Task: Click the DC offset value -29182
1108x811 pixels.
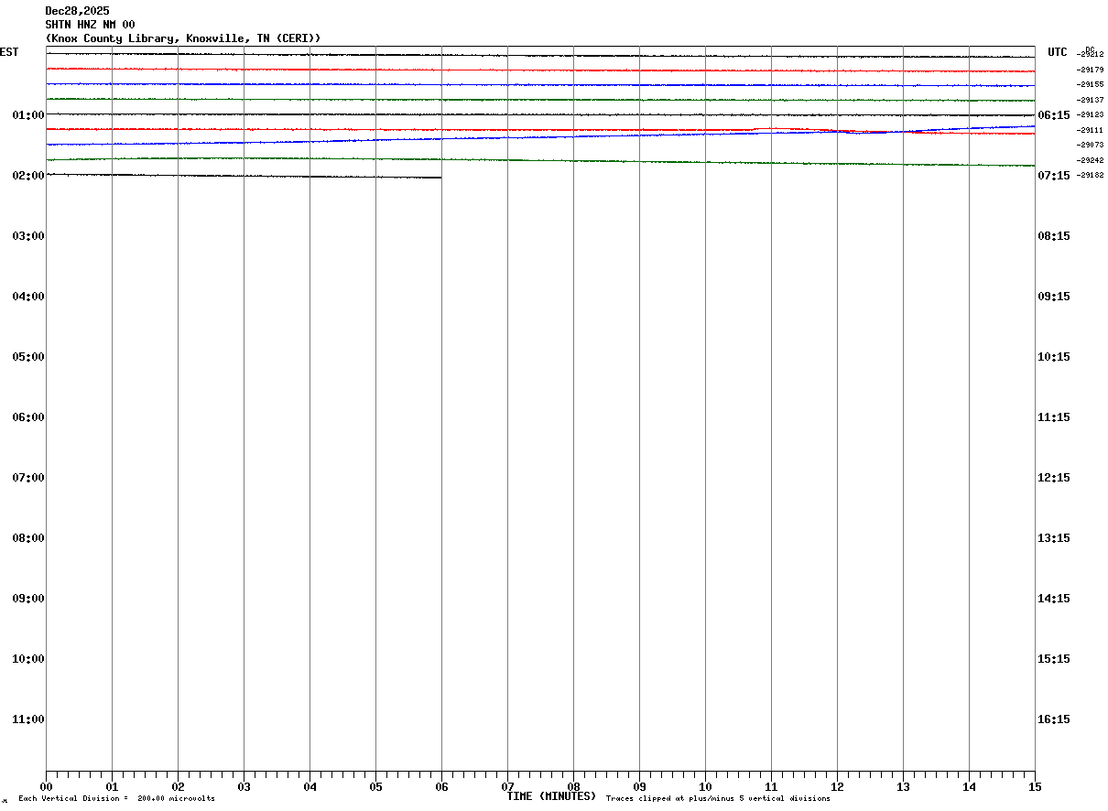Action: (1091, 175)
